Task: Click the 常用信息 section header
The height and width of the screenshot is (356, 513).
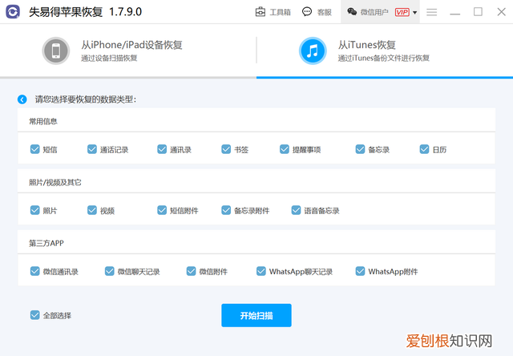Action: 43,121
